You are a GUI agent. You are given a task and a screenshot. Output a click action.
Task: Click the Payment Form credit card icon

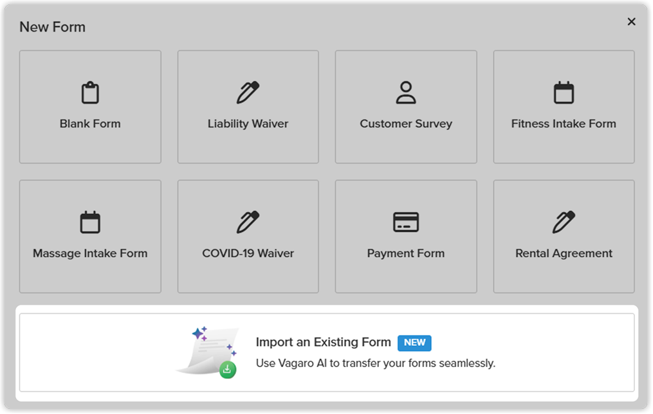coord(405,222)
